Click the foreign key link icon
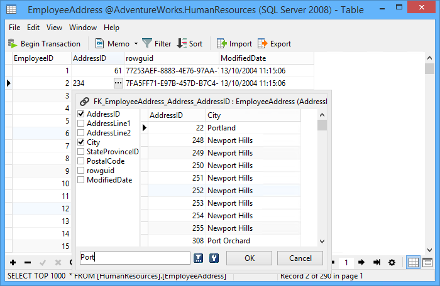440x286 pixels. [84, 102]
